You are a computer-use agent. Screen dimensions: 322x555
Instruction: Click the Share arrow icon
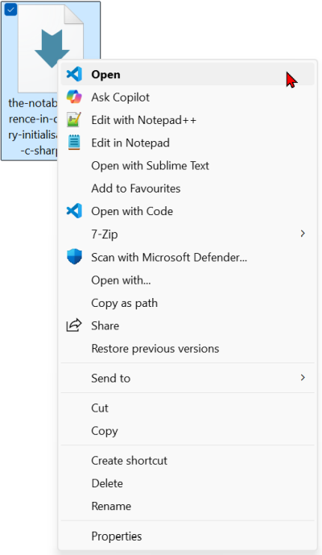(x=74, y=325)
